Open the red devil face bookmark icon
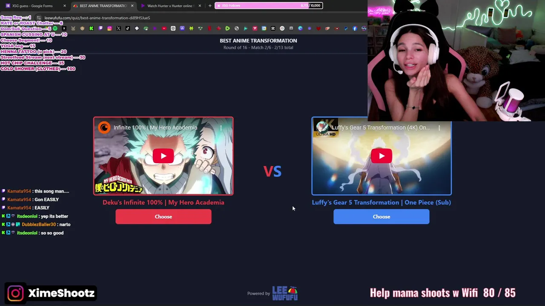Viewport: 545px width, 306px height. click(318, 28)
